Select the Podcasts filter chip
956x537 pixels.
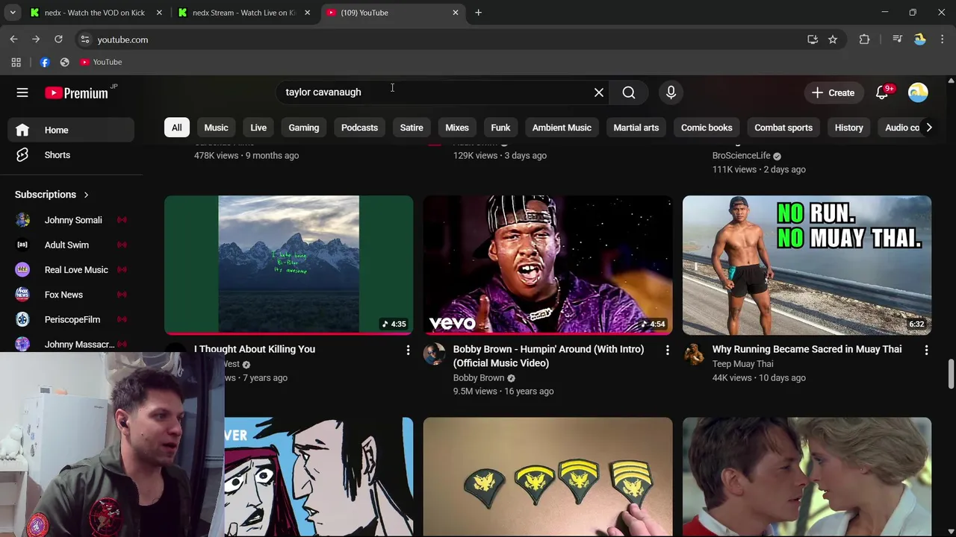[359, 128]
